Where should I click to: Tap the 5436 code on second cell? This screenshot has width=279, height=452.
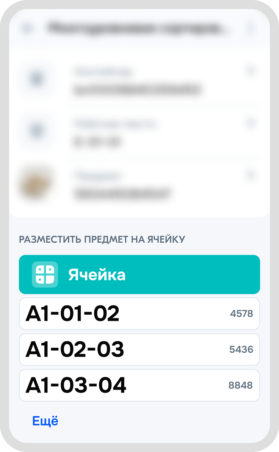[x=241, y=350]
